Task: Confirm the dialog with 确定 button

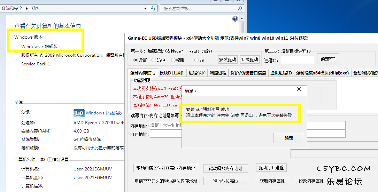Action: coord(288,138)
